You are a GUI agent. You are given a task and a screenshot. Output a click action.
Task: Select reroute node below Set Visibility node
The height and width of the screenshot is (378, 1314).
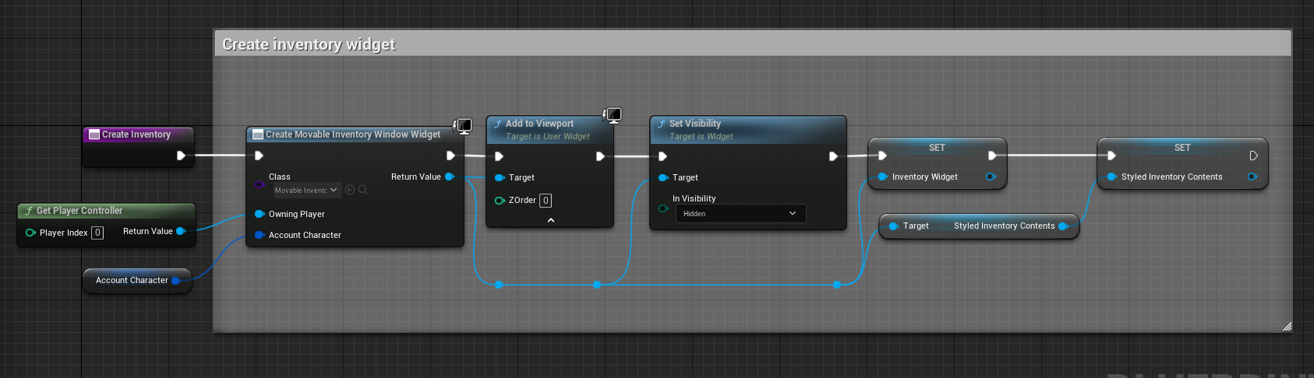tap(837, 285)
